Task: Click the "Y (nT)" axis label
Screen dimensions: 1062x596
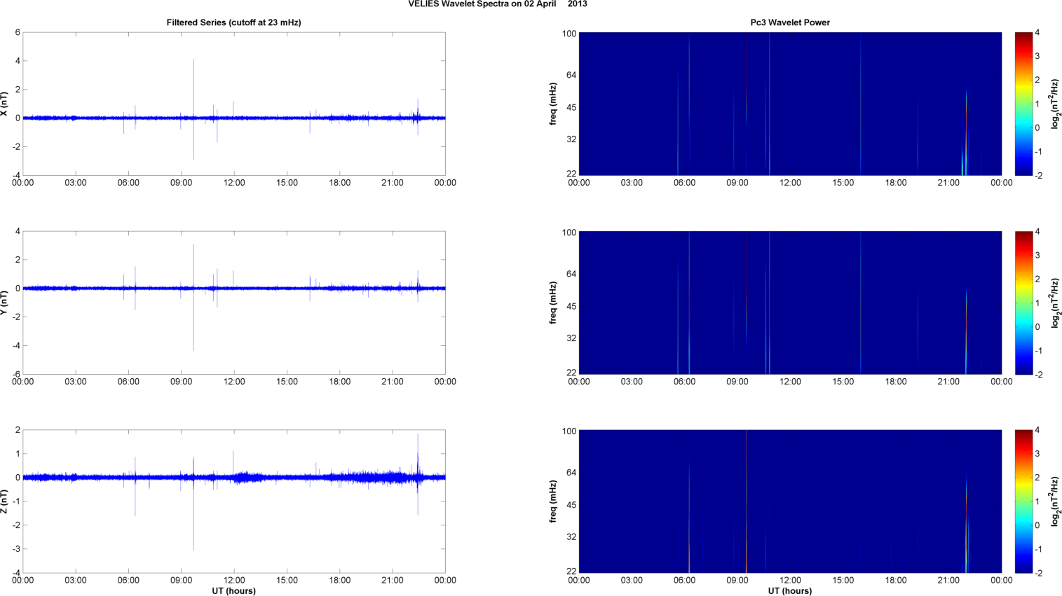Action: [x=4, y=303]
